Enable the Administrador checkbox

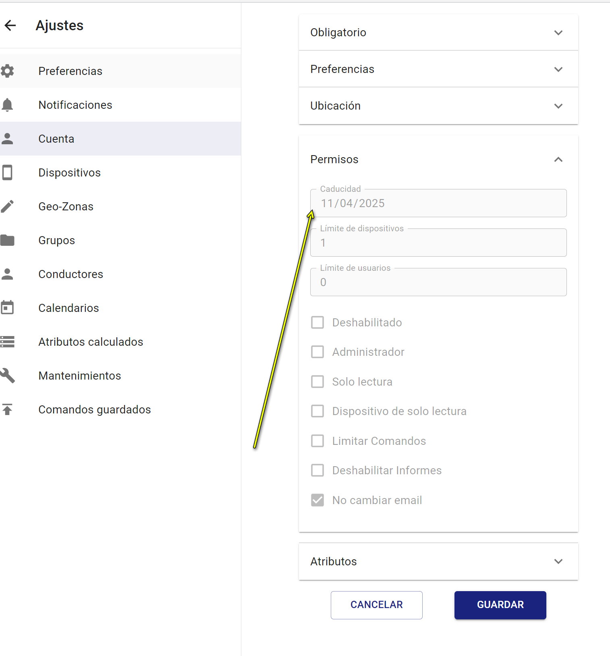(317, 352)
